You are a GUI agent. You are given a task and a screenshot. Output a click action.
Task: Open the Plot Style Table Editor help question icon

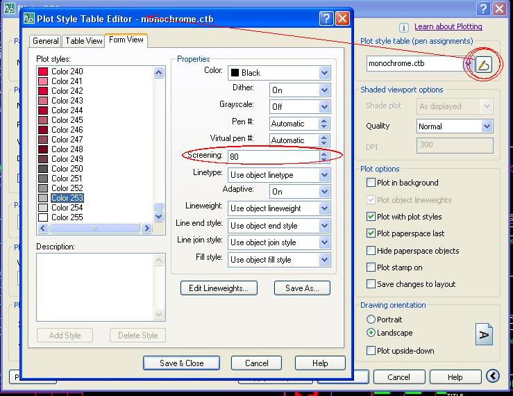click(326, 19)
